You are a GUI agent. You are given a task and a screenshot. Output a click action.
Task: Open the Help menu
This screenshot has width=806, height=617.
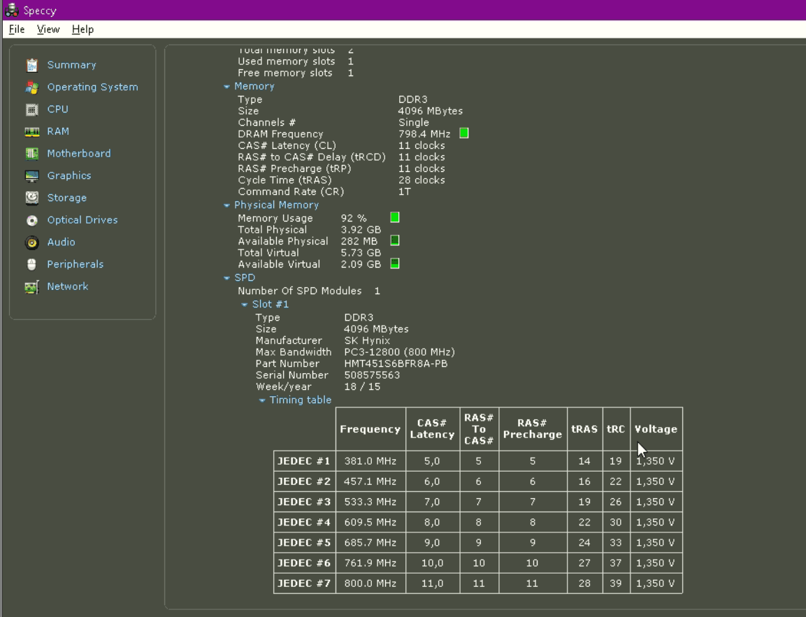coord(82,29)
